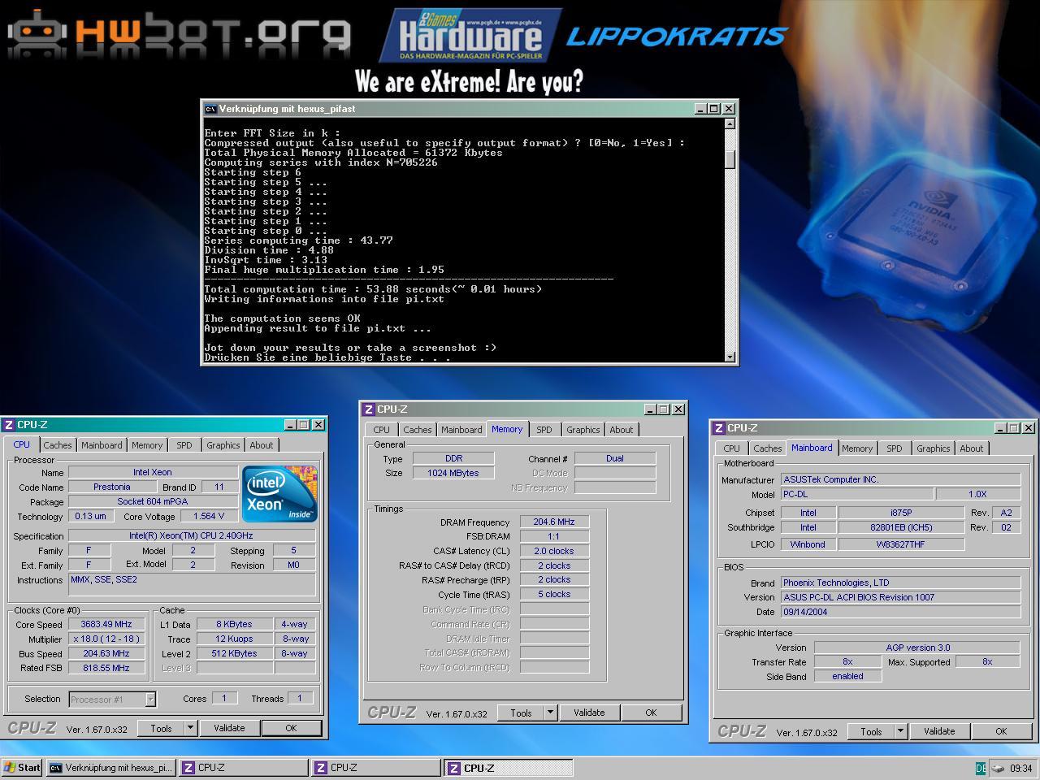Expand the Processor #1 selection combo box
This screenshot has height=780, width=1040.
pyautogui.click(x=150, y=700)
